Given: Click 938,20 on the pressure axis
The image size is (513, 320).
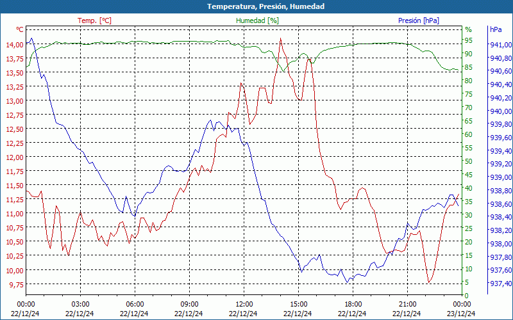Looking at the screenshot, I should [x=500, y=230].
